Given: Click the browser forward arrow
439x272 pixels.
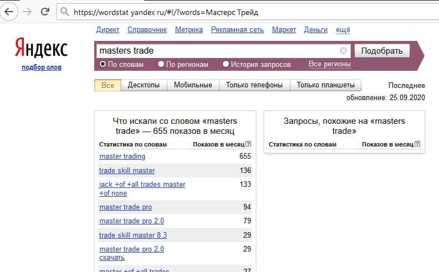Looking at the screenshot, I should [x=27, y=12].
